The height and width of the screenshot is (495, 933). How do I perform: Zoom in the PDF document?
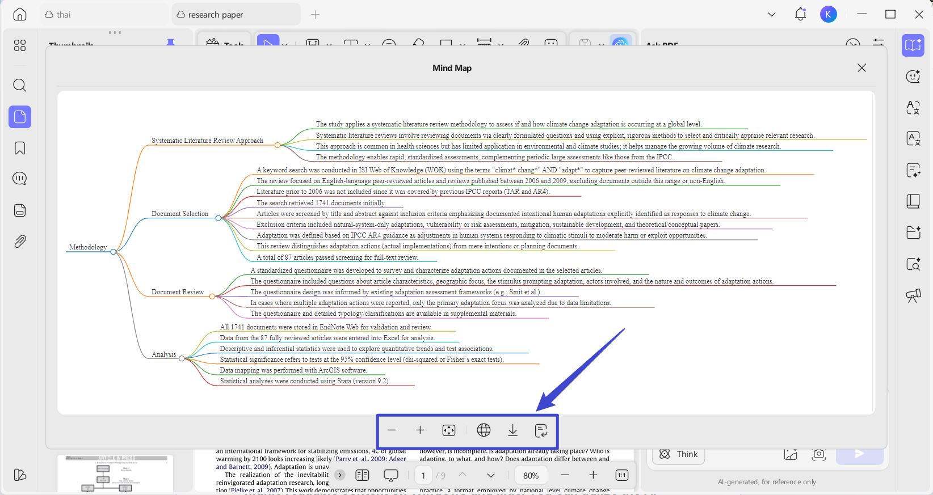[x=593, y=475]
